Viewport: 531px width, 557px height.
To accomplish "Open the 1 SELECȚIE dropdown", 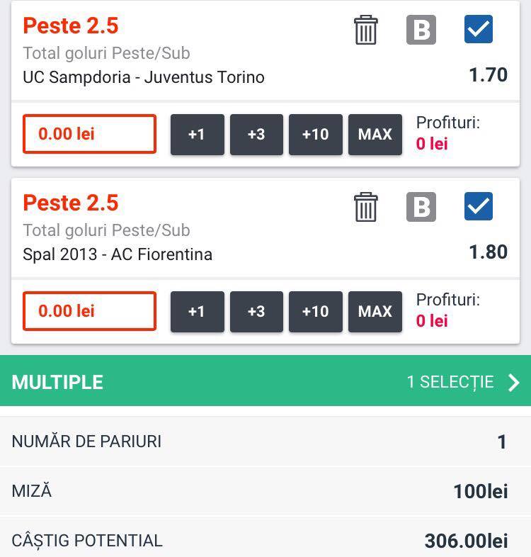I will coord(450,382).
